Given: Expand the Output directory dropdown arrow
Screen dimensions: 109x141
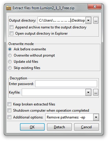Looking at the screenshot, I should [88, 20].
